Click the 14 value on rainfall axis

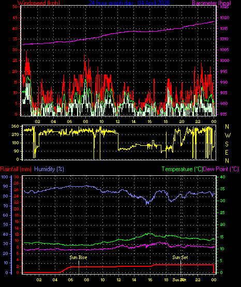click(x=17, y=228)
